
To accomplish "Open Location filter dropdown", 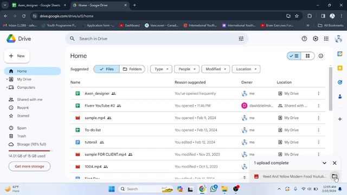I will 246,69.
